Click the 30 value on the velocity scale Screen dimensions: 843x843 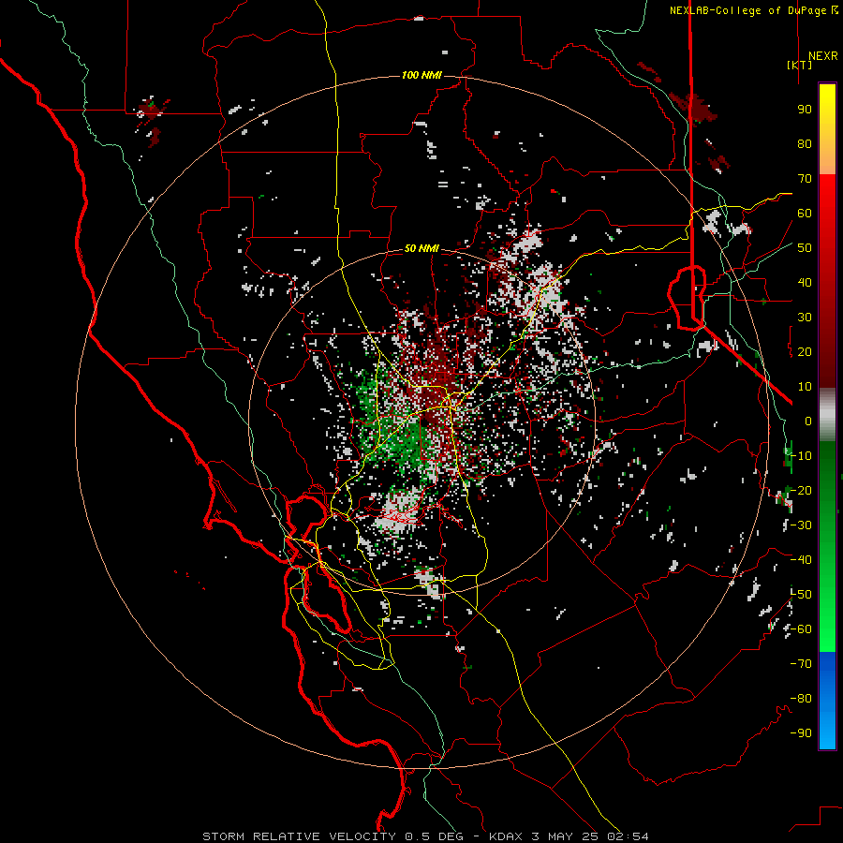click(805, 318)
